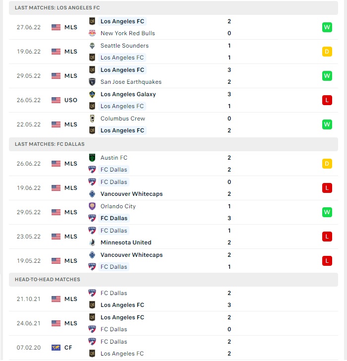Click the US flag icon for 24.06.21 match
This screenshot has width=347, height=361.
click(x=56, y=323)
